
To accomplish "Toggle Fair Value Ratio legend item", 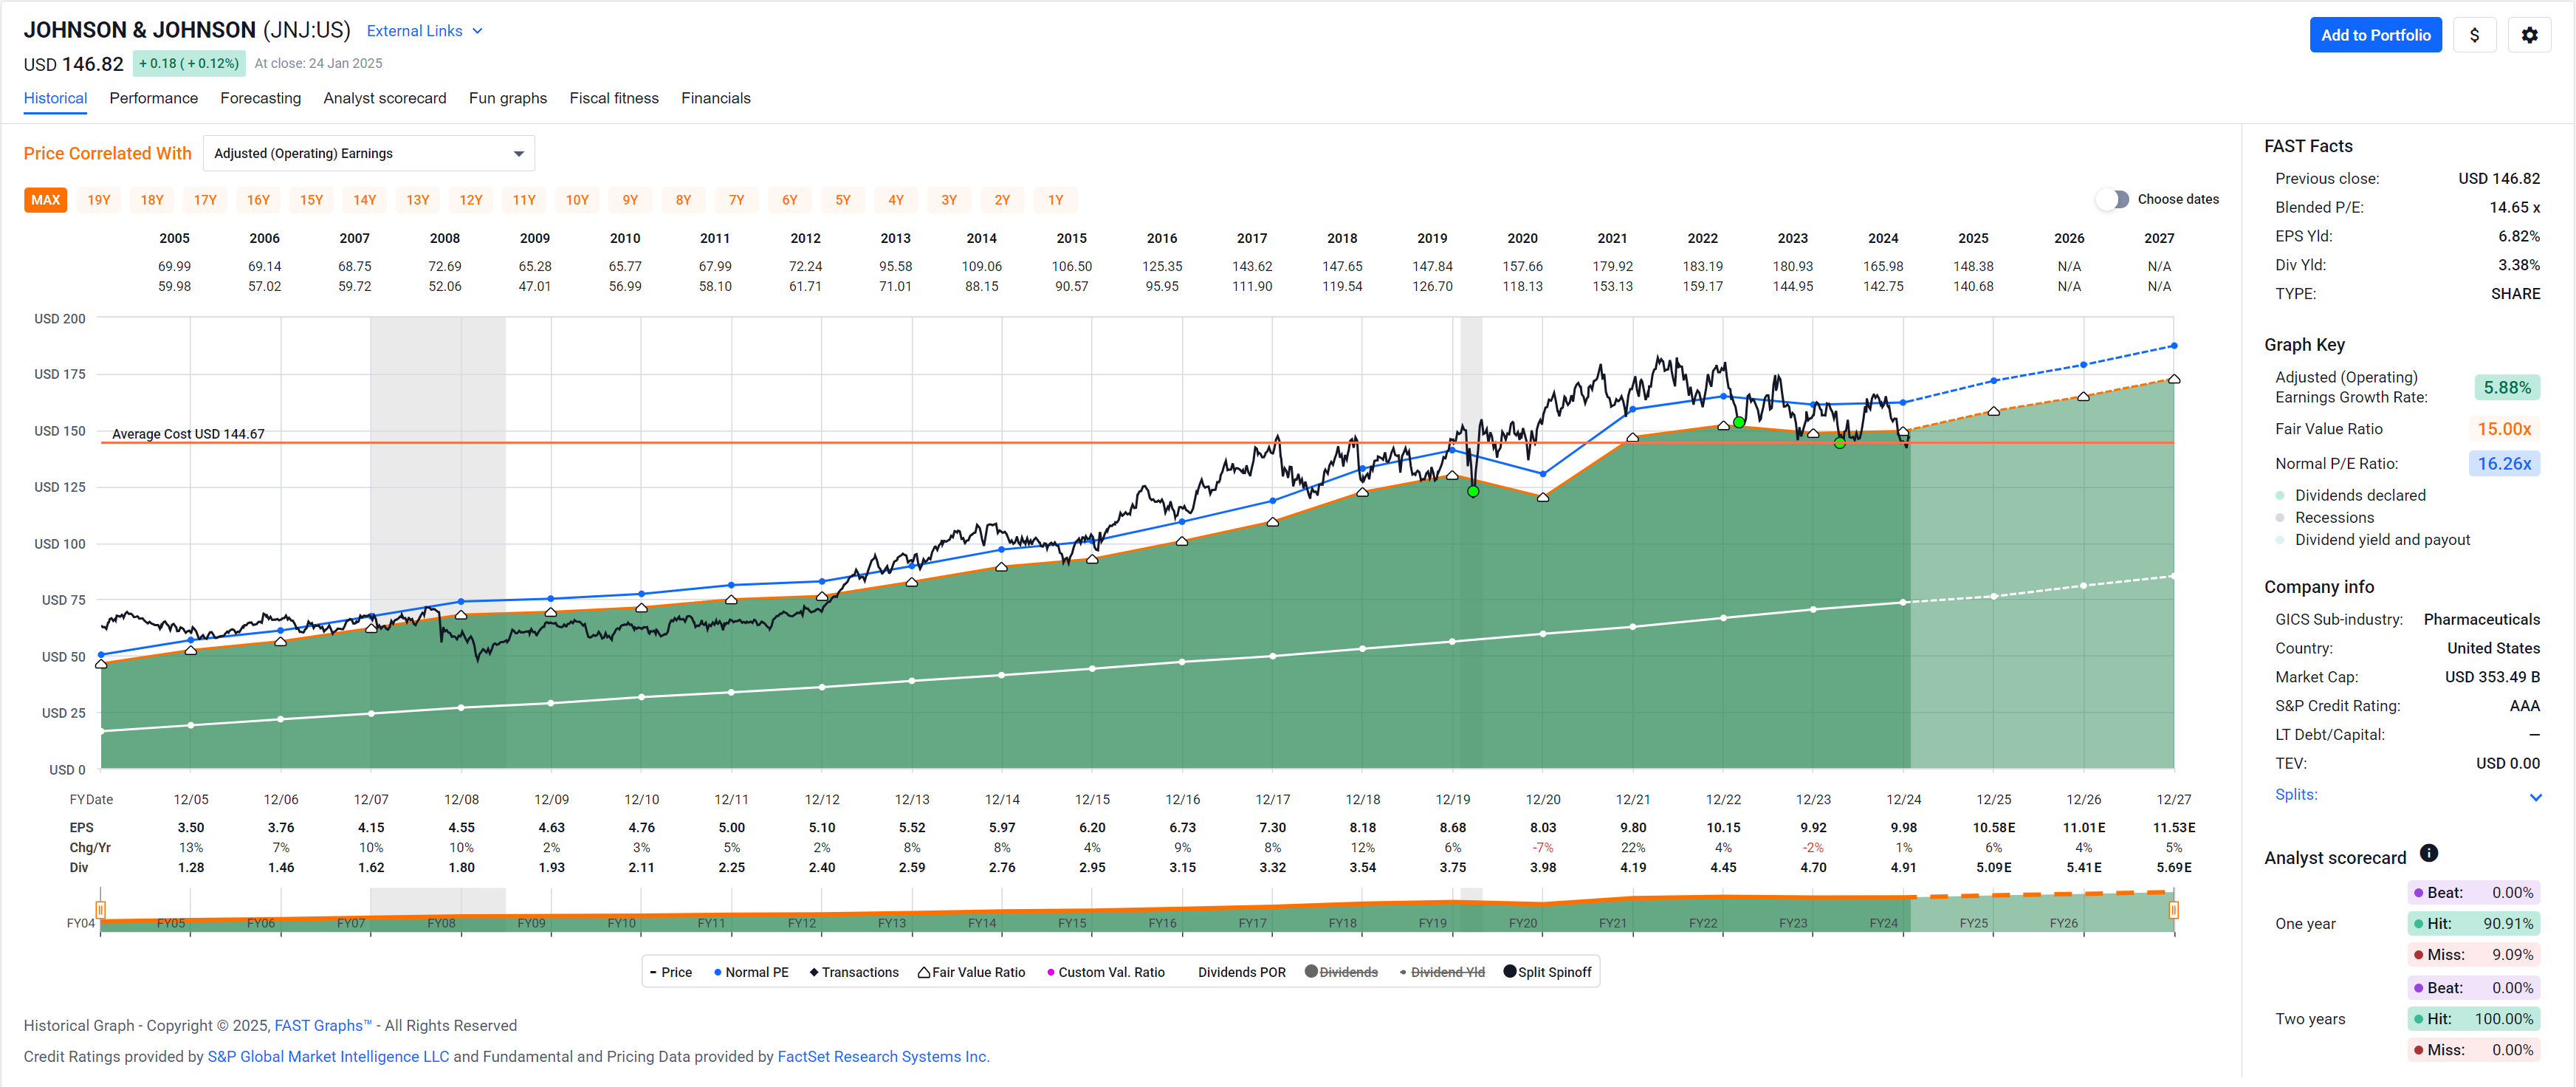I will tap(971, 972).
